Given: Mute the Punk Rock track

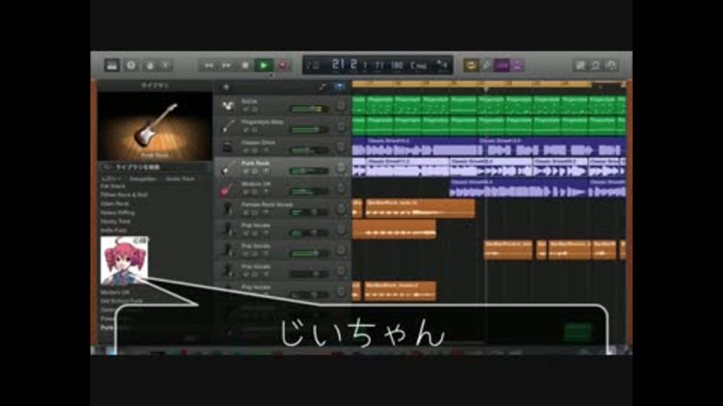Looking at the screenshot, I should coord(246,171).
